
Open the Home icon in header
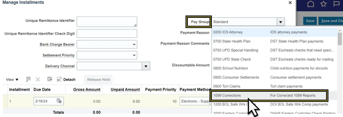click(x=311, y=4)
